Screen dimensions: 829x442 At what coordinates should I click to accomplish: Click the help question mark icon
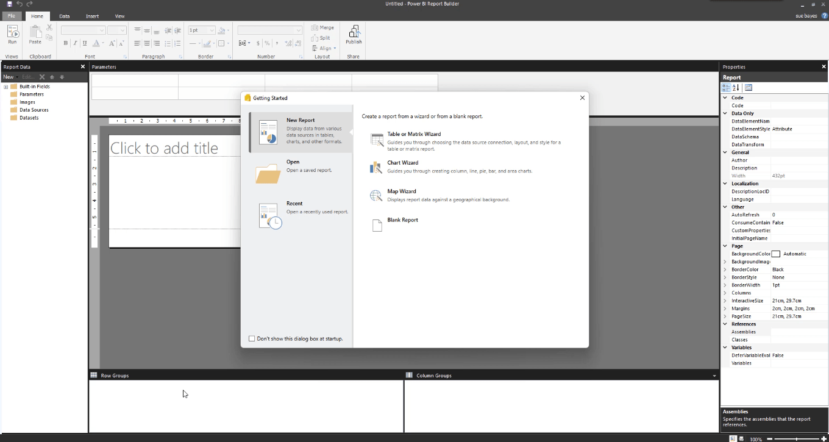[824, 16]
